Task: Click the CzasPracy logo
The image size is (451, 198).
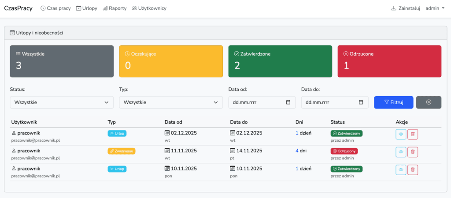Action: click(x=18, y=8)
